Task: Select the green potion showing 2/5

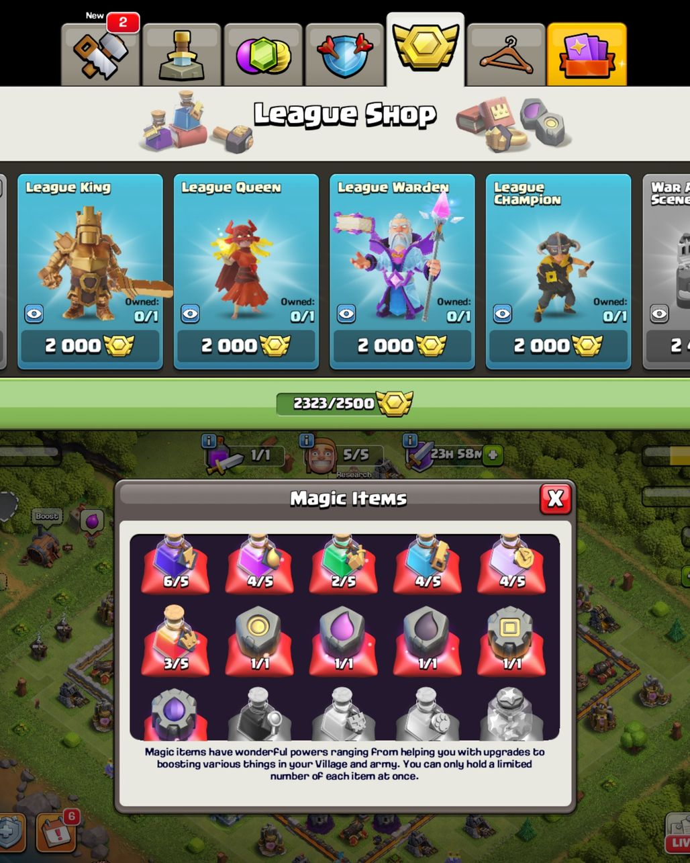Action: pos(344,564)
